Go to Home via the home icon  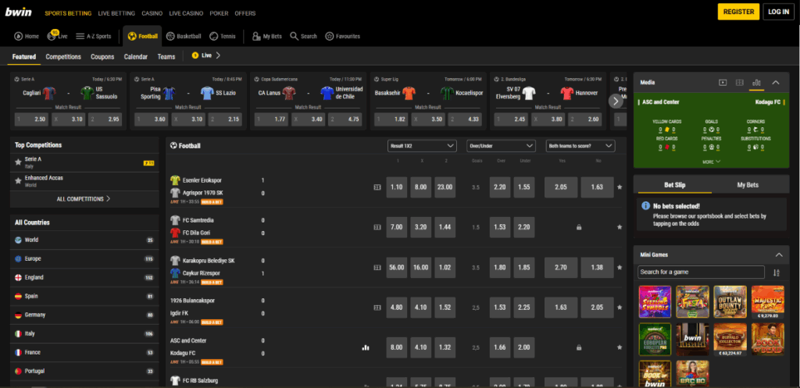click(x=19, y=36)
